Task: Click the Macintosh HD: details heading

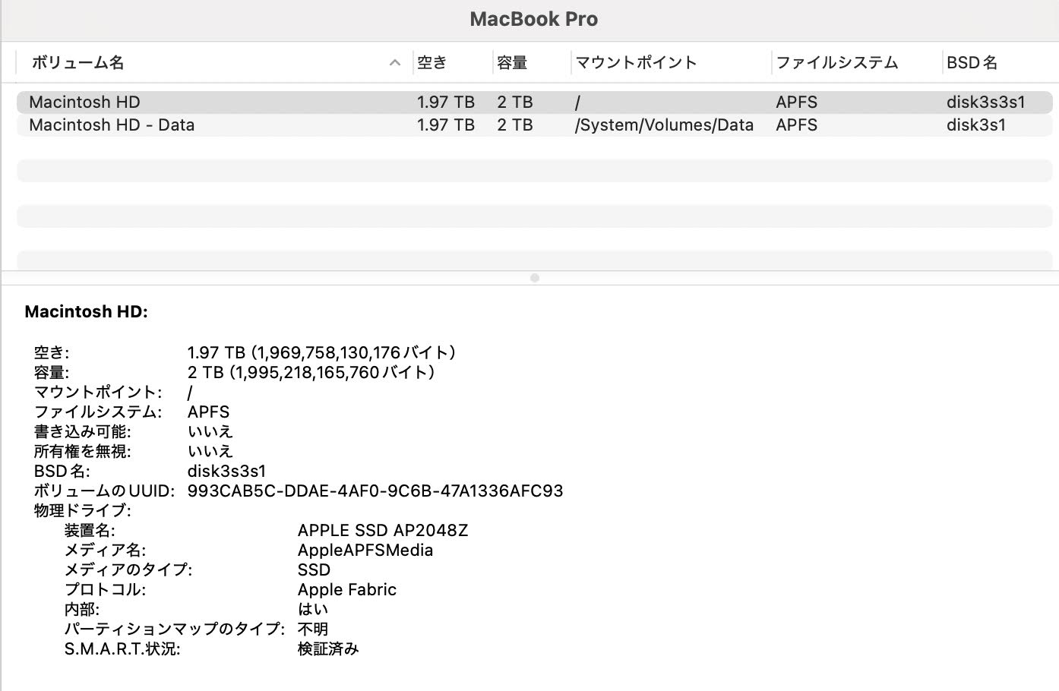Action: [x=87, y=312]
